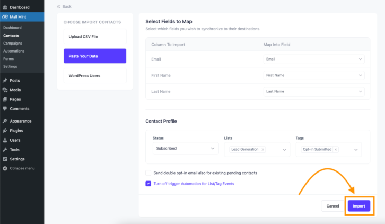
Task: Enable double opt-in email checkbox
Action: click(x=148, y=173)
